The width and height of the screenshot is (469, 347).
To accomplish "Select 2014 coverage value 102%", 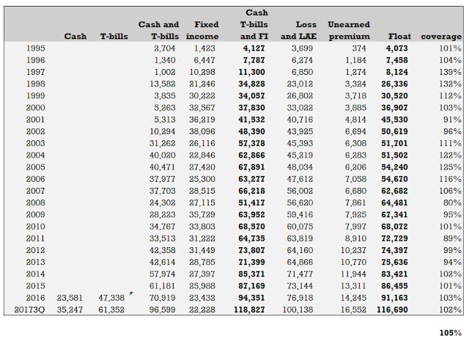I will click(451, 274).
